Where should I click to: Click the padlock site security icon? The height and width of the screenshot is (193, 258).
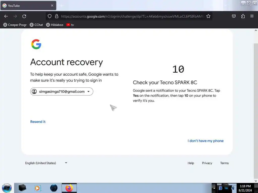(57, 16)
